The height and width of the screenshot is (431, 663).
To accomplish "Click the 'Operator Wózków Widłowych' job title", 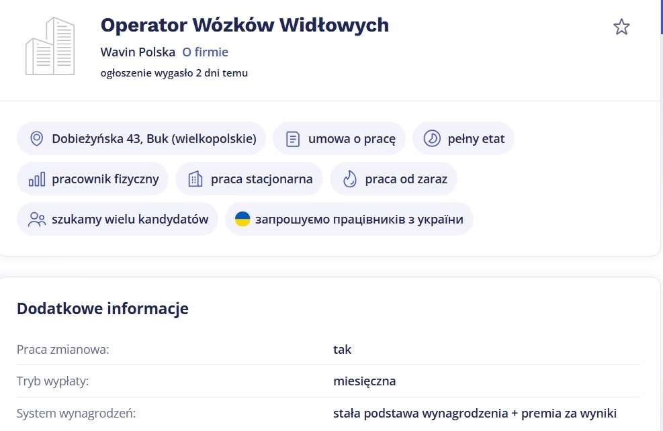I will click(x=245, y=25).
